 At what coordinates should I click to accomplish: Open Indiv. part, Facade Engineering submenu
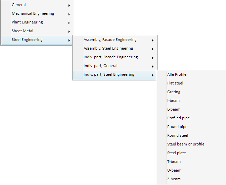115,57
